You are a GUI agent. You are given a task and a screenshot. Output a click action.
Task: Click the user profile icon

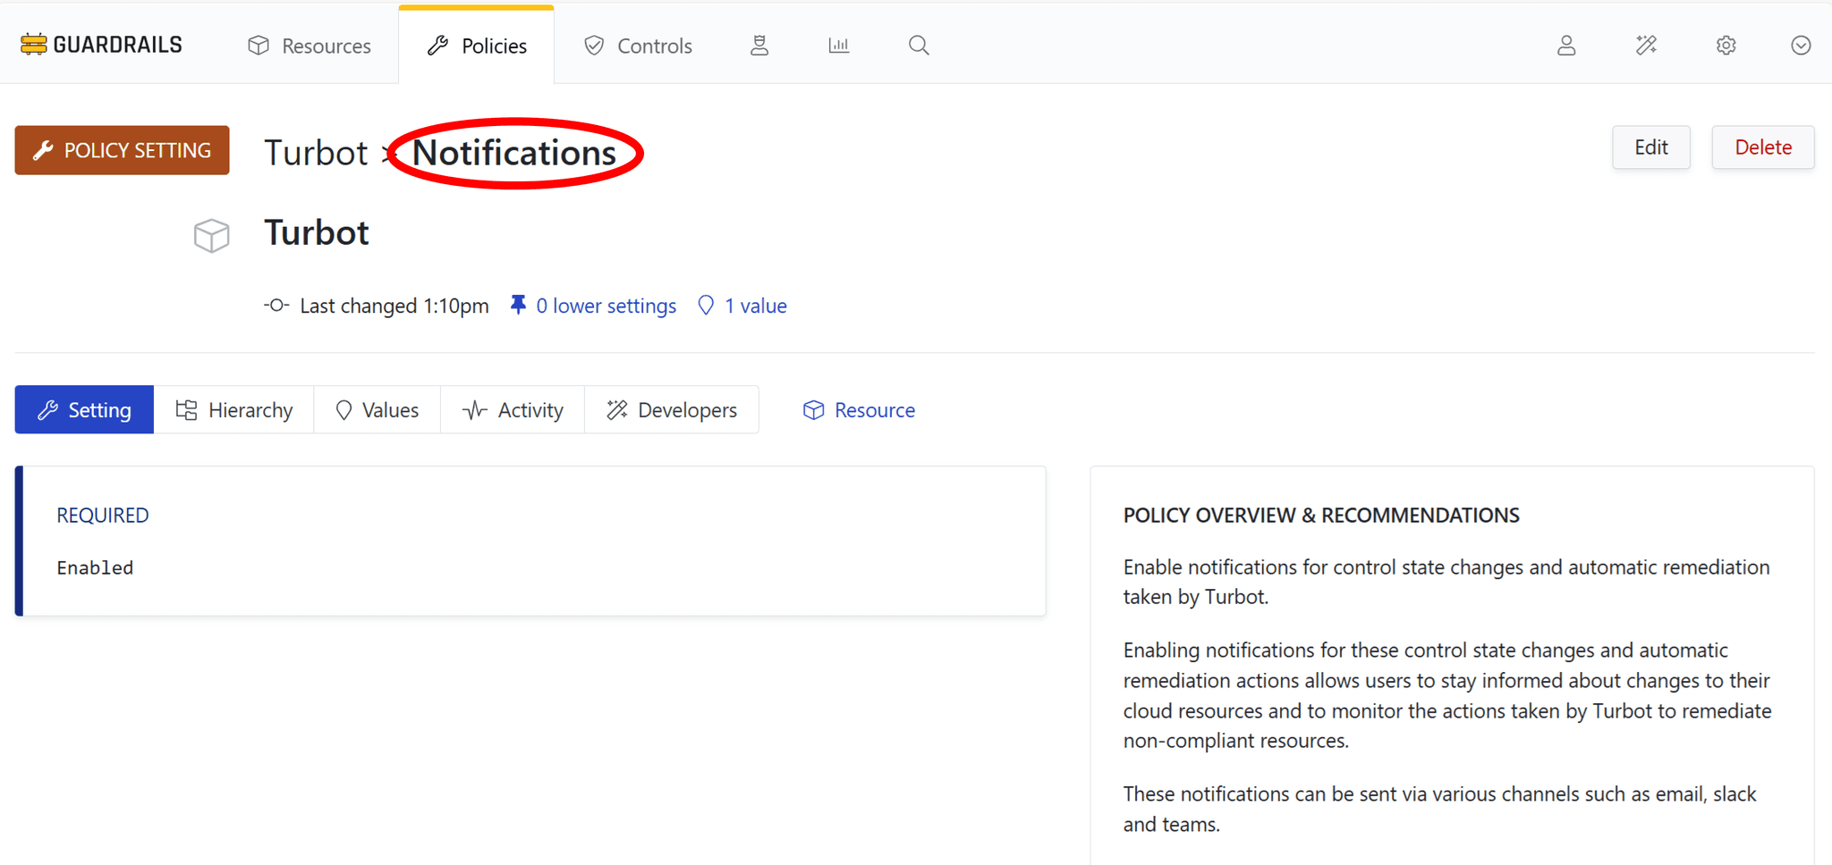click(x=1566, y=45)
